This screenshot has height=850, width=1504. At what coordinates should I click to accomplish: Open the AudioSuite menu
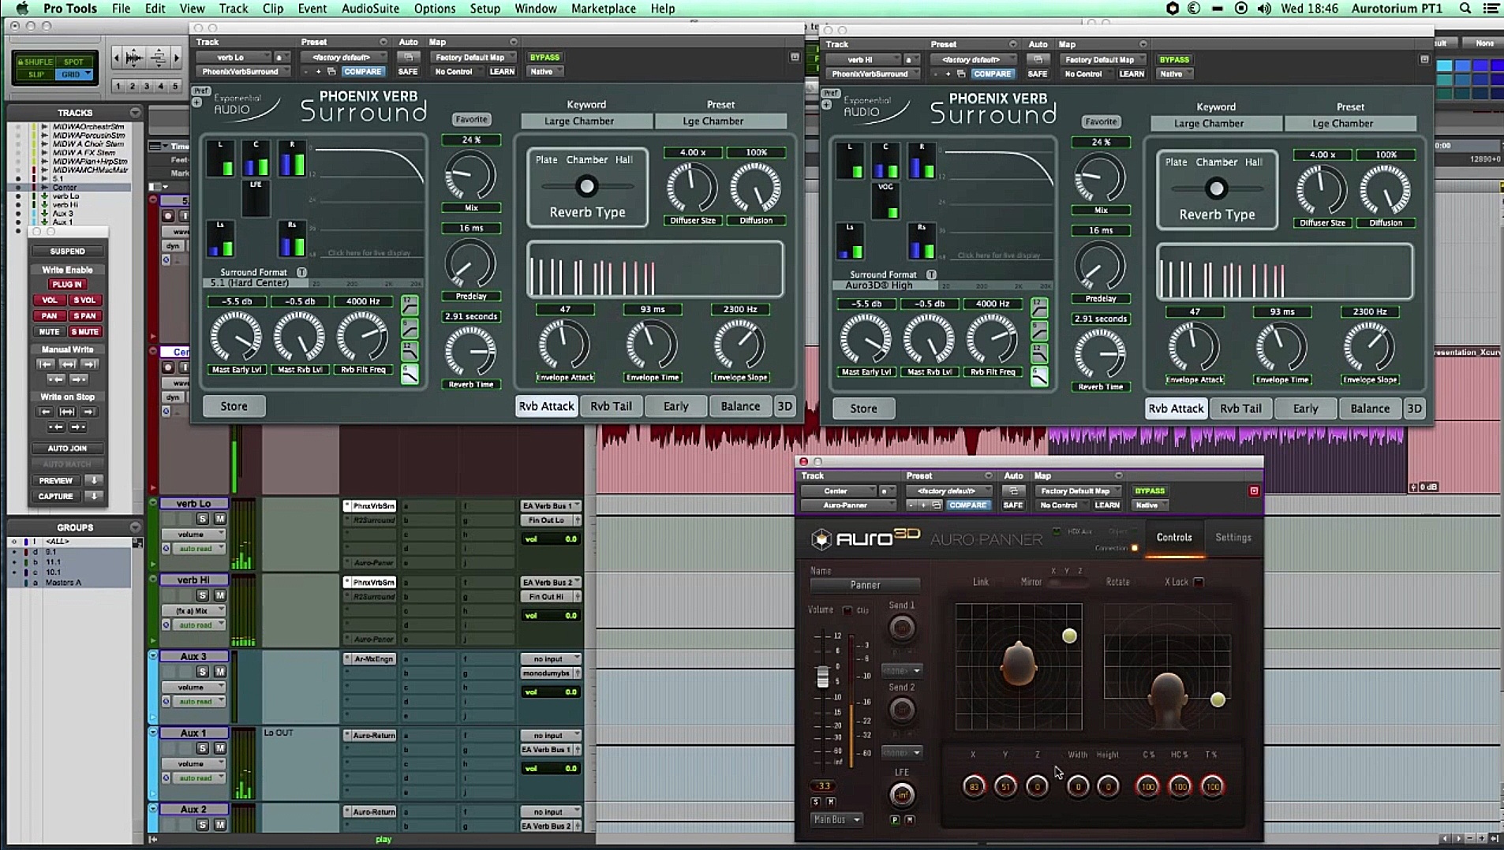(370, 9)
